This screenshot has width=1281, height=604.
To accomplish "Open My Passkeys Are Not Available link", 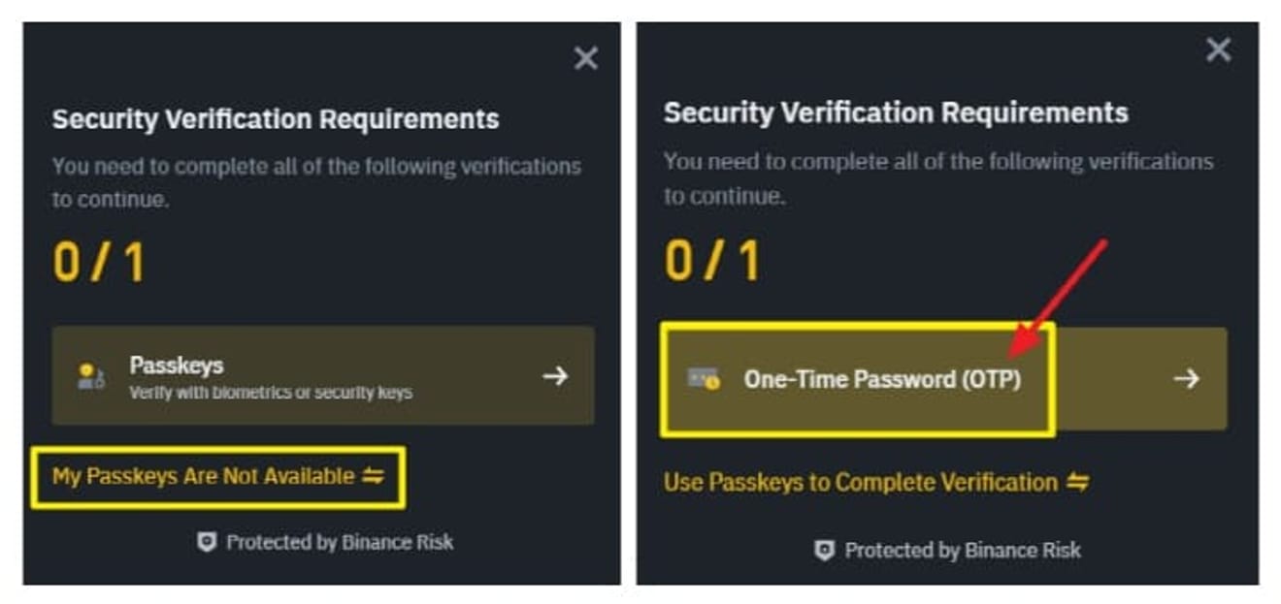I will tap(204, 476).
